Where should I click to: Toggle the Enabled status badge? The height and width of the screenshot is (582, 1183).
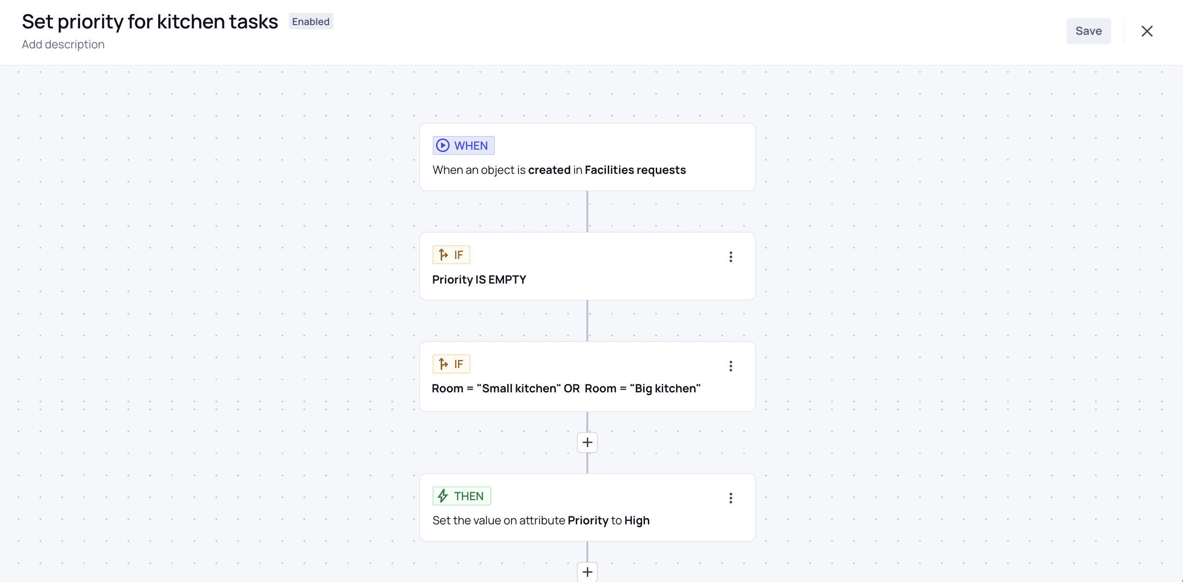(310, 21)
